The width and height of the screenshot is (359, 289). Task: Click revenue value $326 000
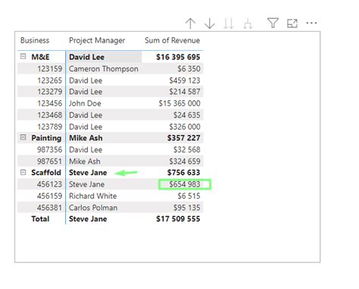pyautogui.click(x=185, y=127)
